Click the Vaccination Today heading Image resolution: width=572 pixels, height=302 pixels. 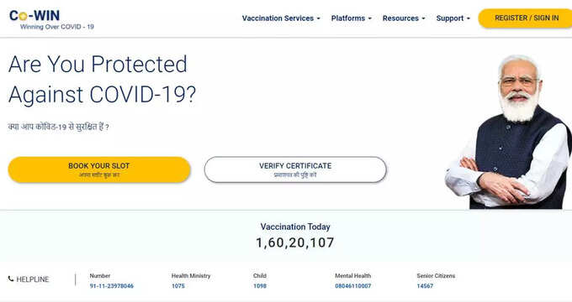point(295,226)
